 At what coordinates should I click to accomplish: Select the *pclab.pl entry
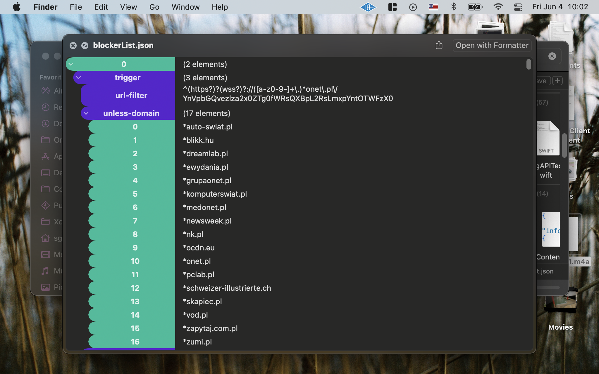tap(199, 275)
